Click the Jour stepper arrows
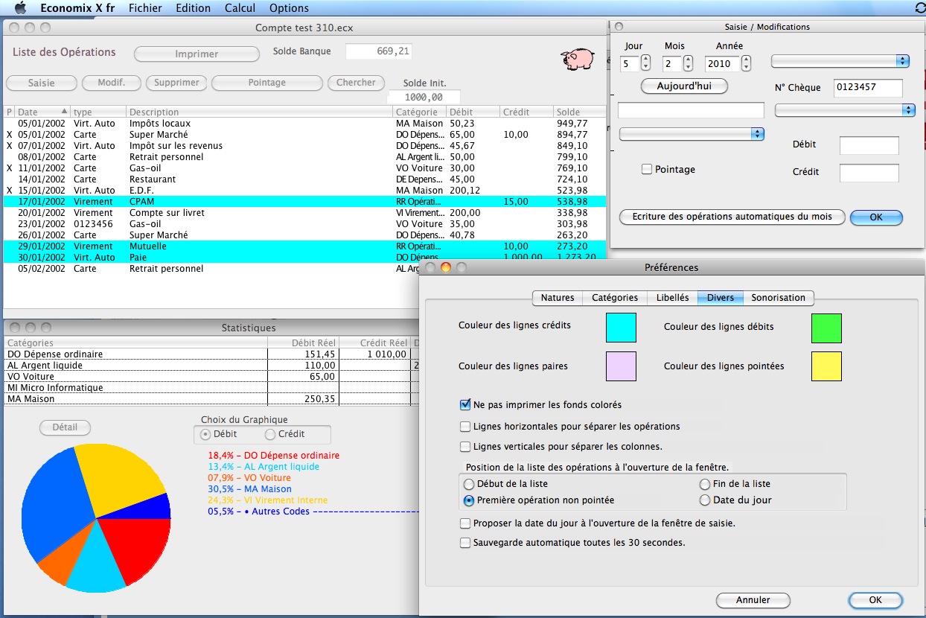The width and height of the screenshot is (926, 618). pos(645,64)
